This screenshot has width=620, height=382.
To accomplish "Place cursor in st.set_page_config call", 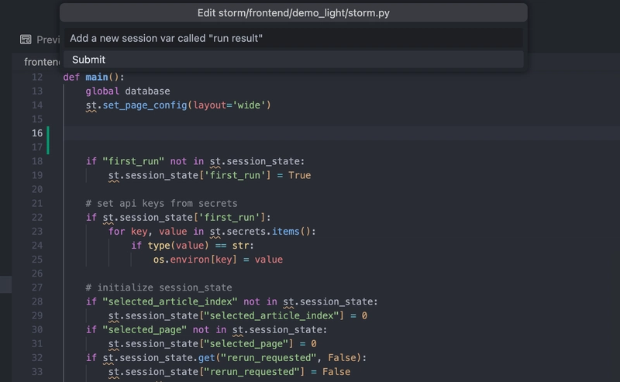I will pyautogui.click(x=178, y=105).
